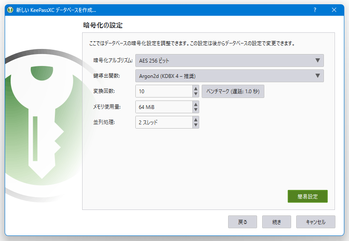349x241 pixels.
Task: Click the KeePassXC icon in the title bar
Action: click(10, 10)
